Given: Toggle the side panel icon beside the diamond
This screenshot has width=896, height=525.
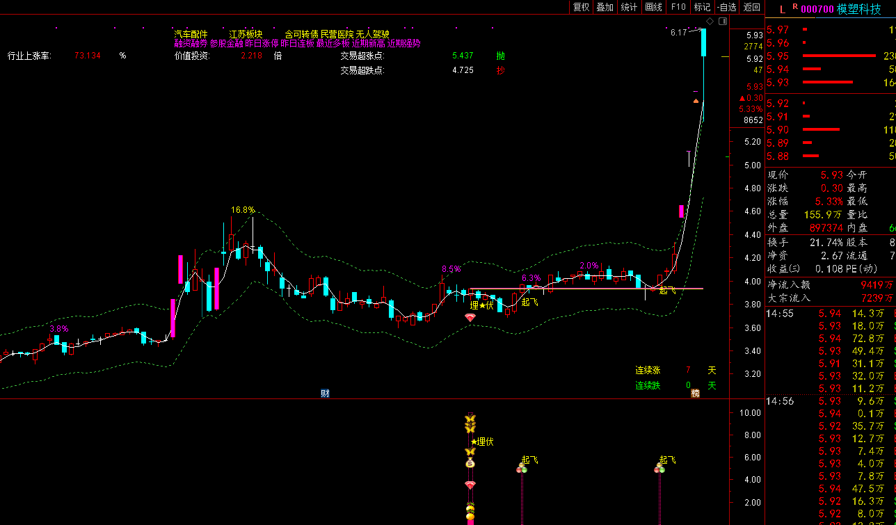Looking at the screenshot, I should point(723,21).
